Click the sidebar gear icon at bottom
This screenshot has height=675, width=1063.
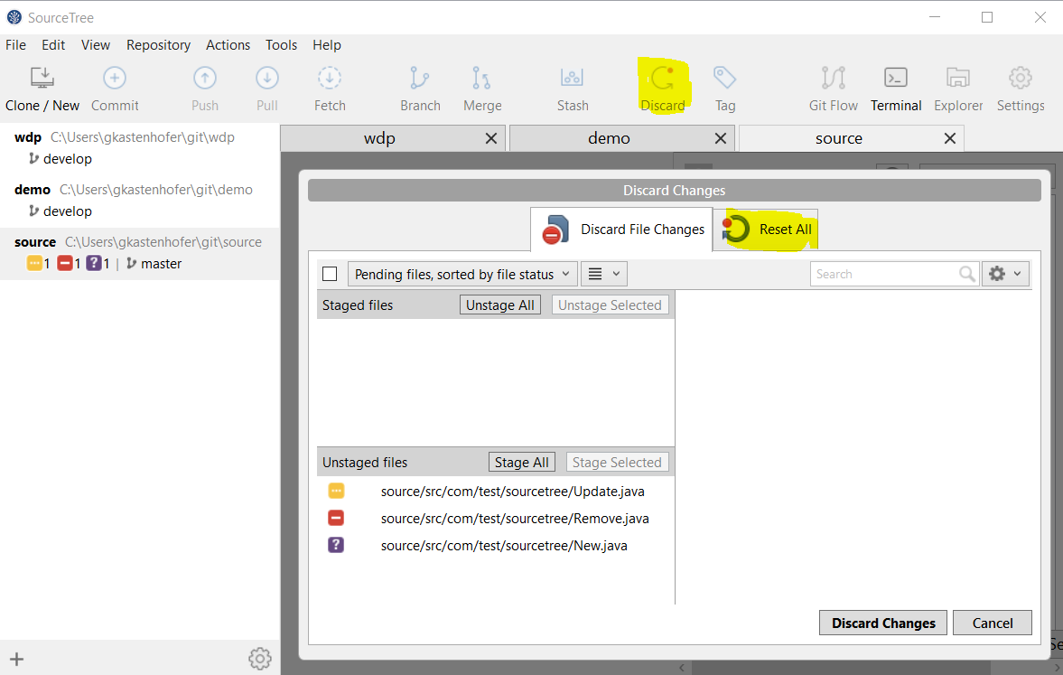(x=259, y=658)
